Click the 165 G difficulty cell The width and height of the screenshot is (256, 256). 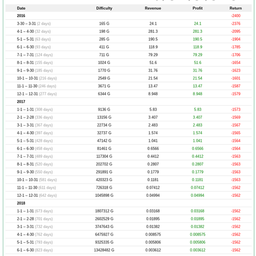pyautogui.click(x=104, y=24)
